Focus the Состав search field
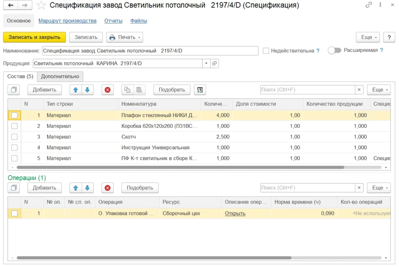399x267 pixels. click(308, 90)
